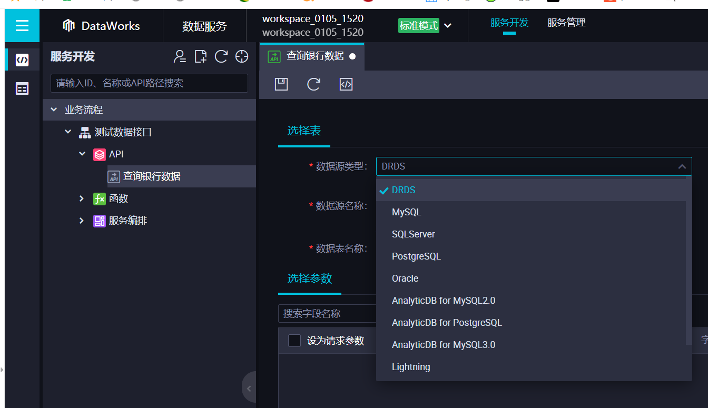Click the green 函数 fx icon
The height and width of the screenshot is (408, 708).
[99, 198]
